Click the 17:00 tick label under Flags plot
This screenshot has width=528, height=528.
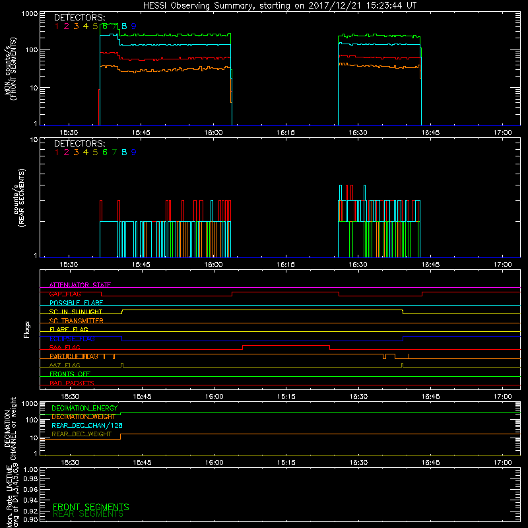coord(503,397)
